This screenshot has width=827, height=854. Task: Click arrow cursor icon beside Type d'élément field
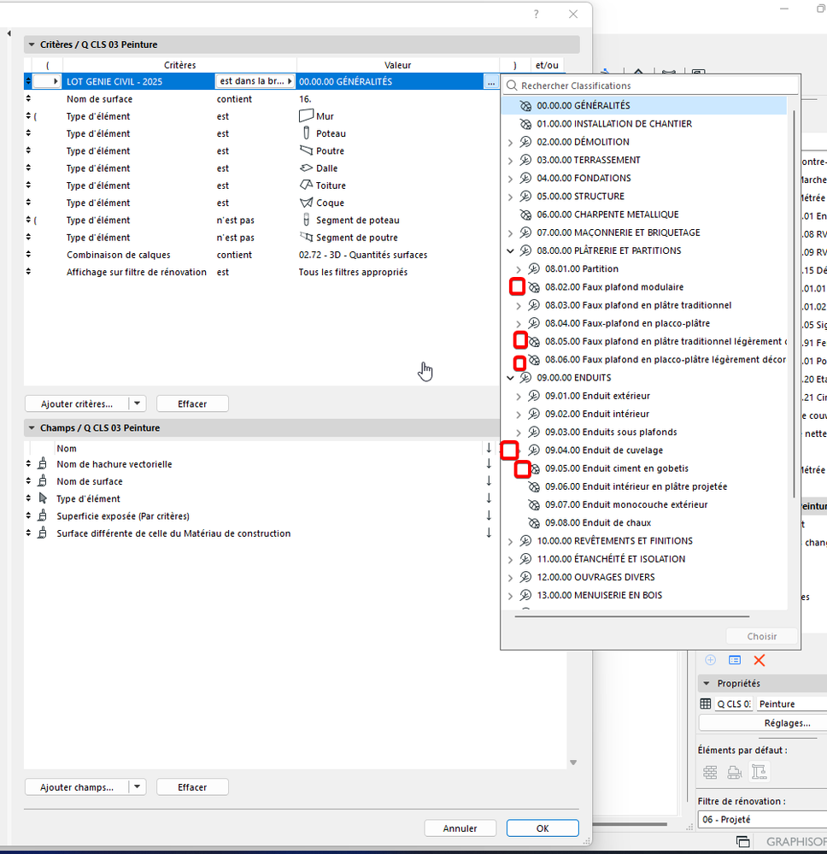(43, 498)
